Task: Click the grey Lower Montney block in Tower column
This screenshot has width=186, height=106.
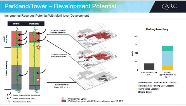Action: pyautogui.click(x=17, y=75)
